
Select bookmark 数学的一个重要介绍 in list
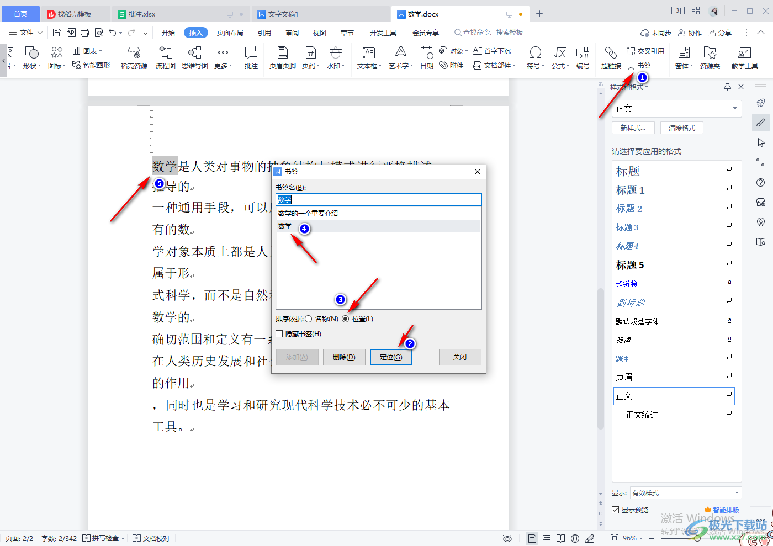point(379,214)
